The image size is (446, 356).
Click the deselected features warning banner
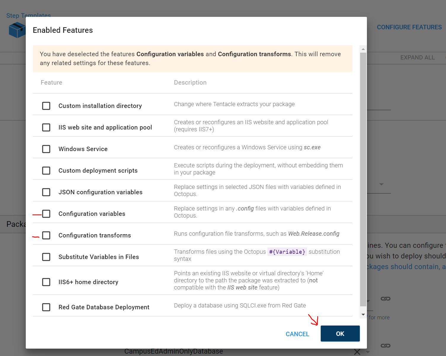[192, 59]
